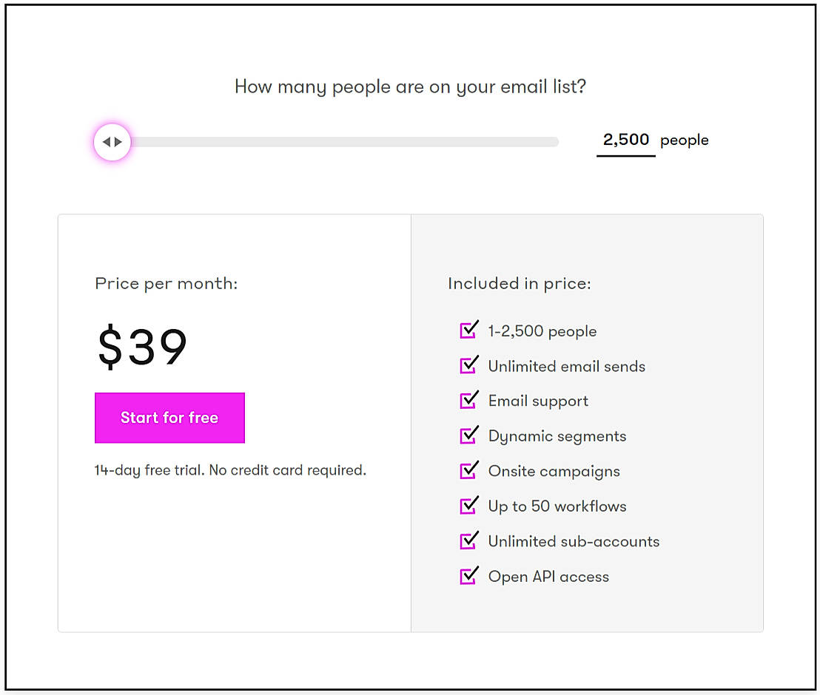Click the 14-day free trial note

[x=230, y=470]
